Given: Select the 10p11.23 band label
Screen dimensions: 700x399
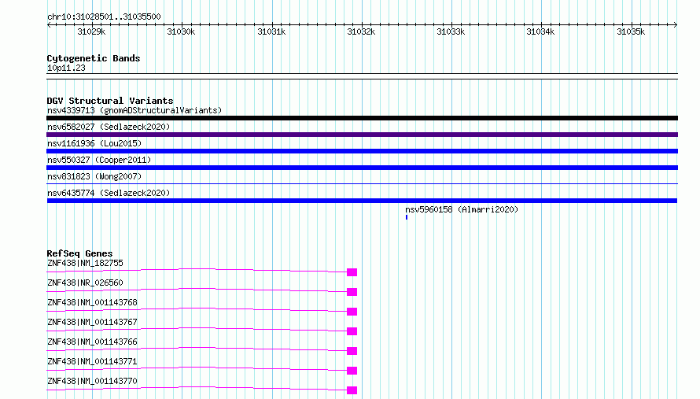Looking at the screenshot, I should coord(66,68).
